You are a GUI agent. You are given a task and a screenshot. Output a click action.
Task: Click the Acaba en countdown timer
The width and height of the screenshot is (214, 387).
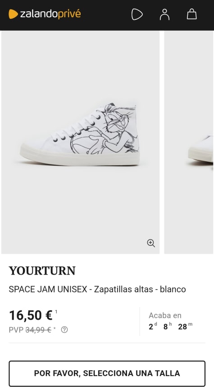[x=170, y=321]
